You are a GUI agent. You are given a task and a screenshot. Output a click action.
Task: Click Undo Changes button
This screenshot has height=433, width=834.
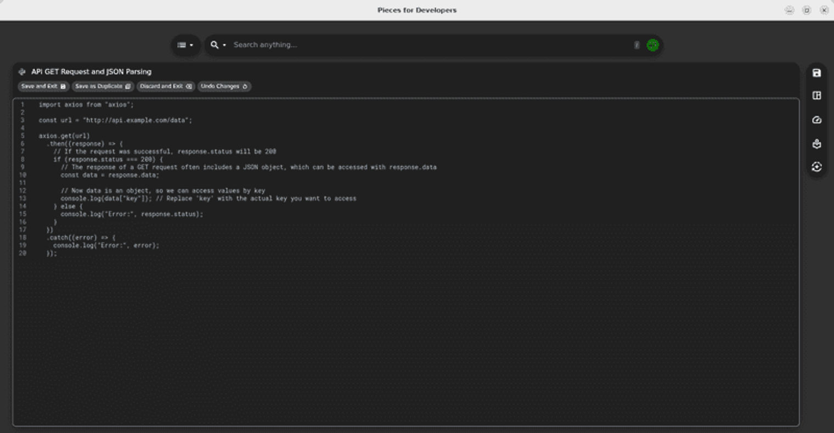pyautogui.click(x=224, y=86)
